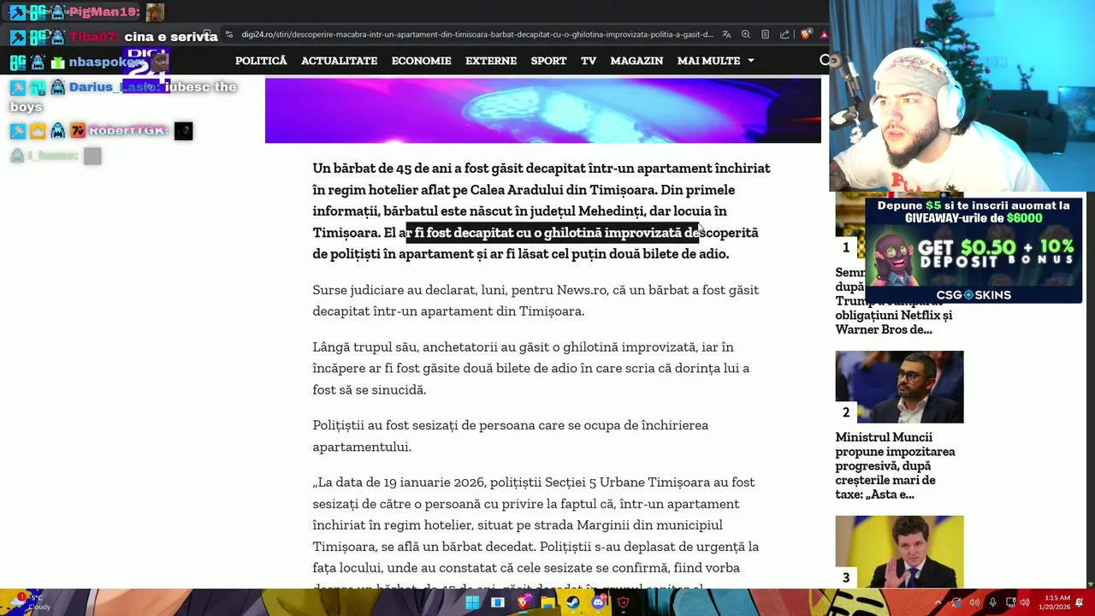Open the EXTERNE menu section

tap(491, 61)
